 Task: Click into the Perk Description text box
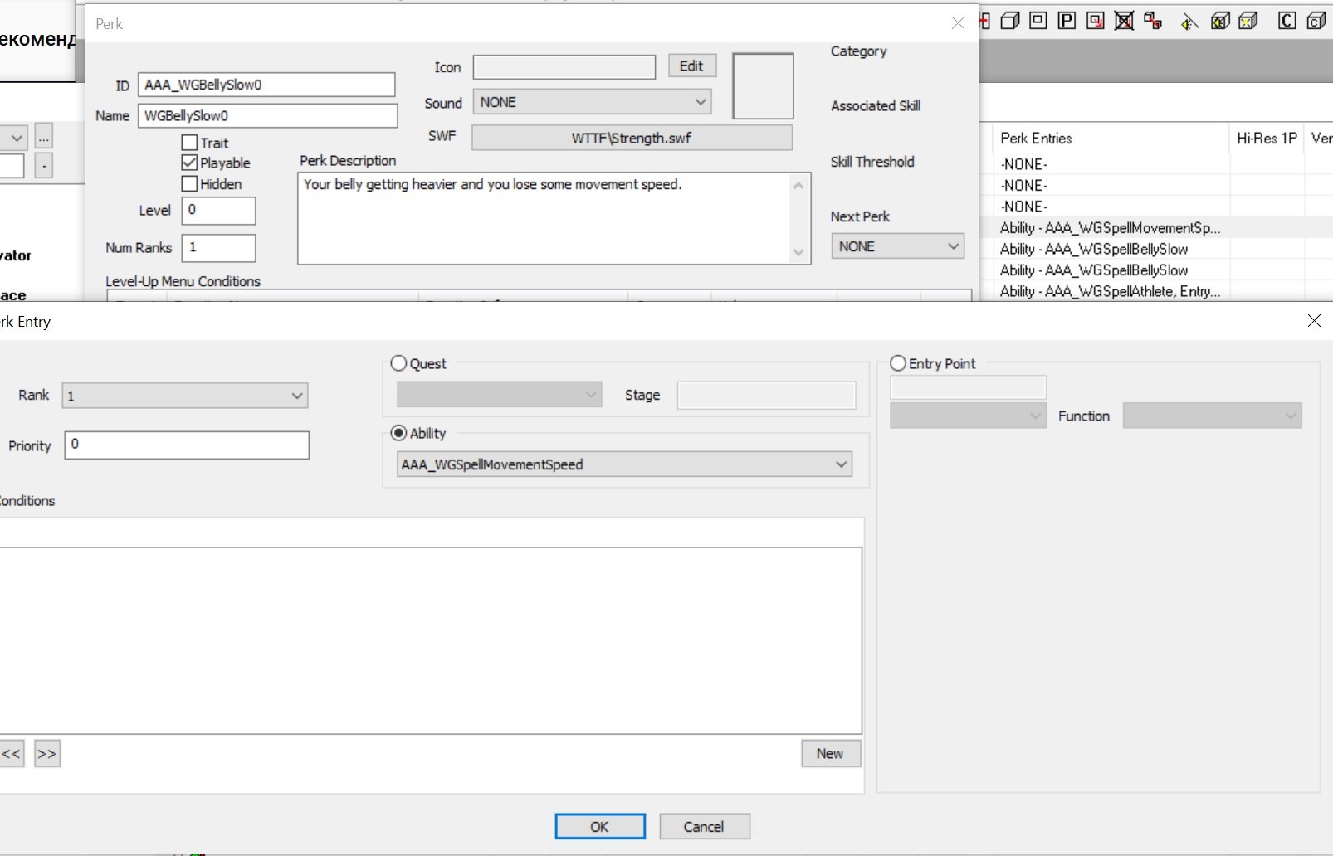point(544,218)
